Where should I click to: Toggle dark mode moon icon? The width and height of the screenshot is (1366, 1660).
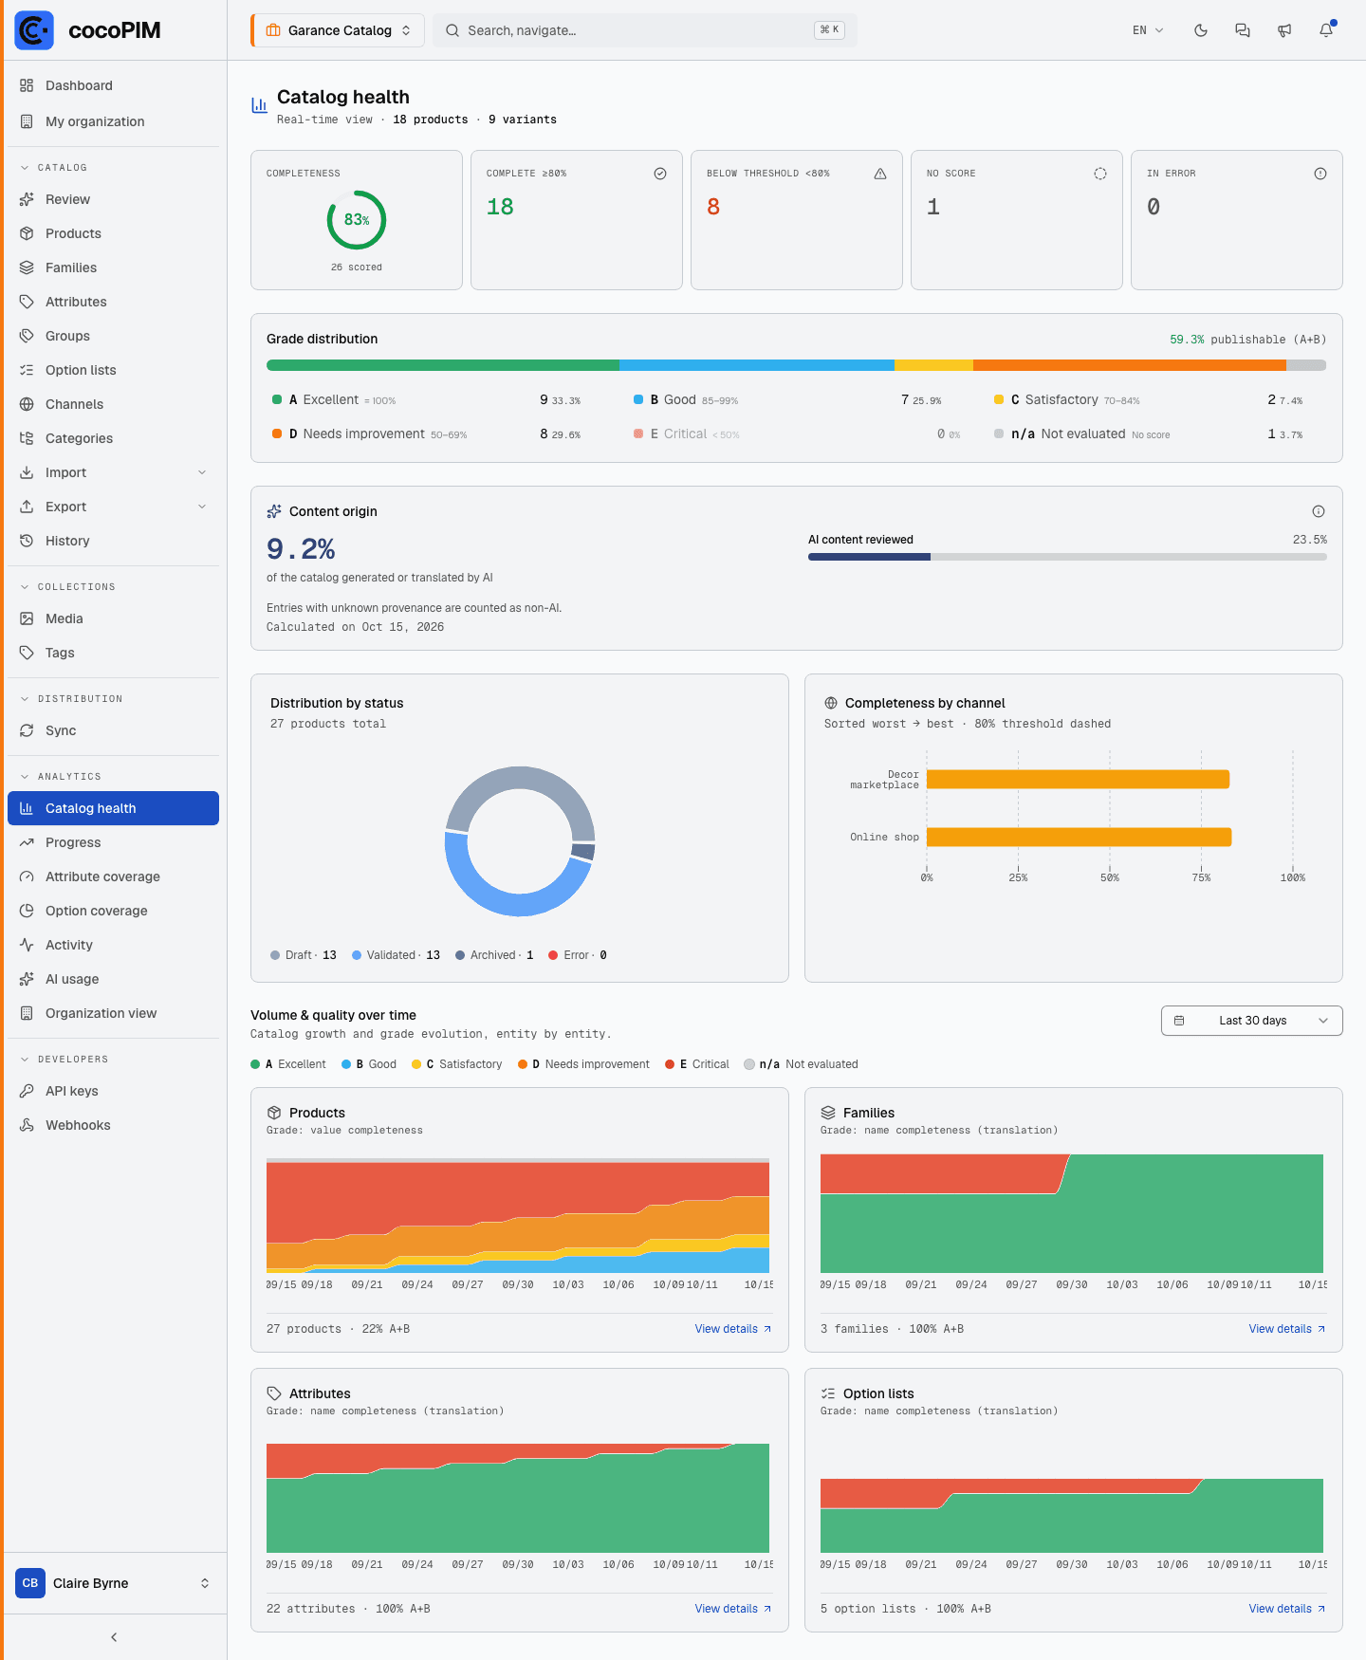(x=1201, y=30)
